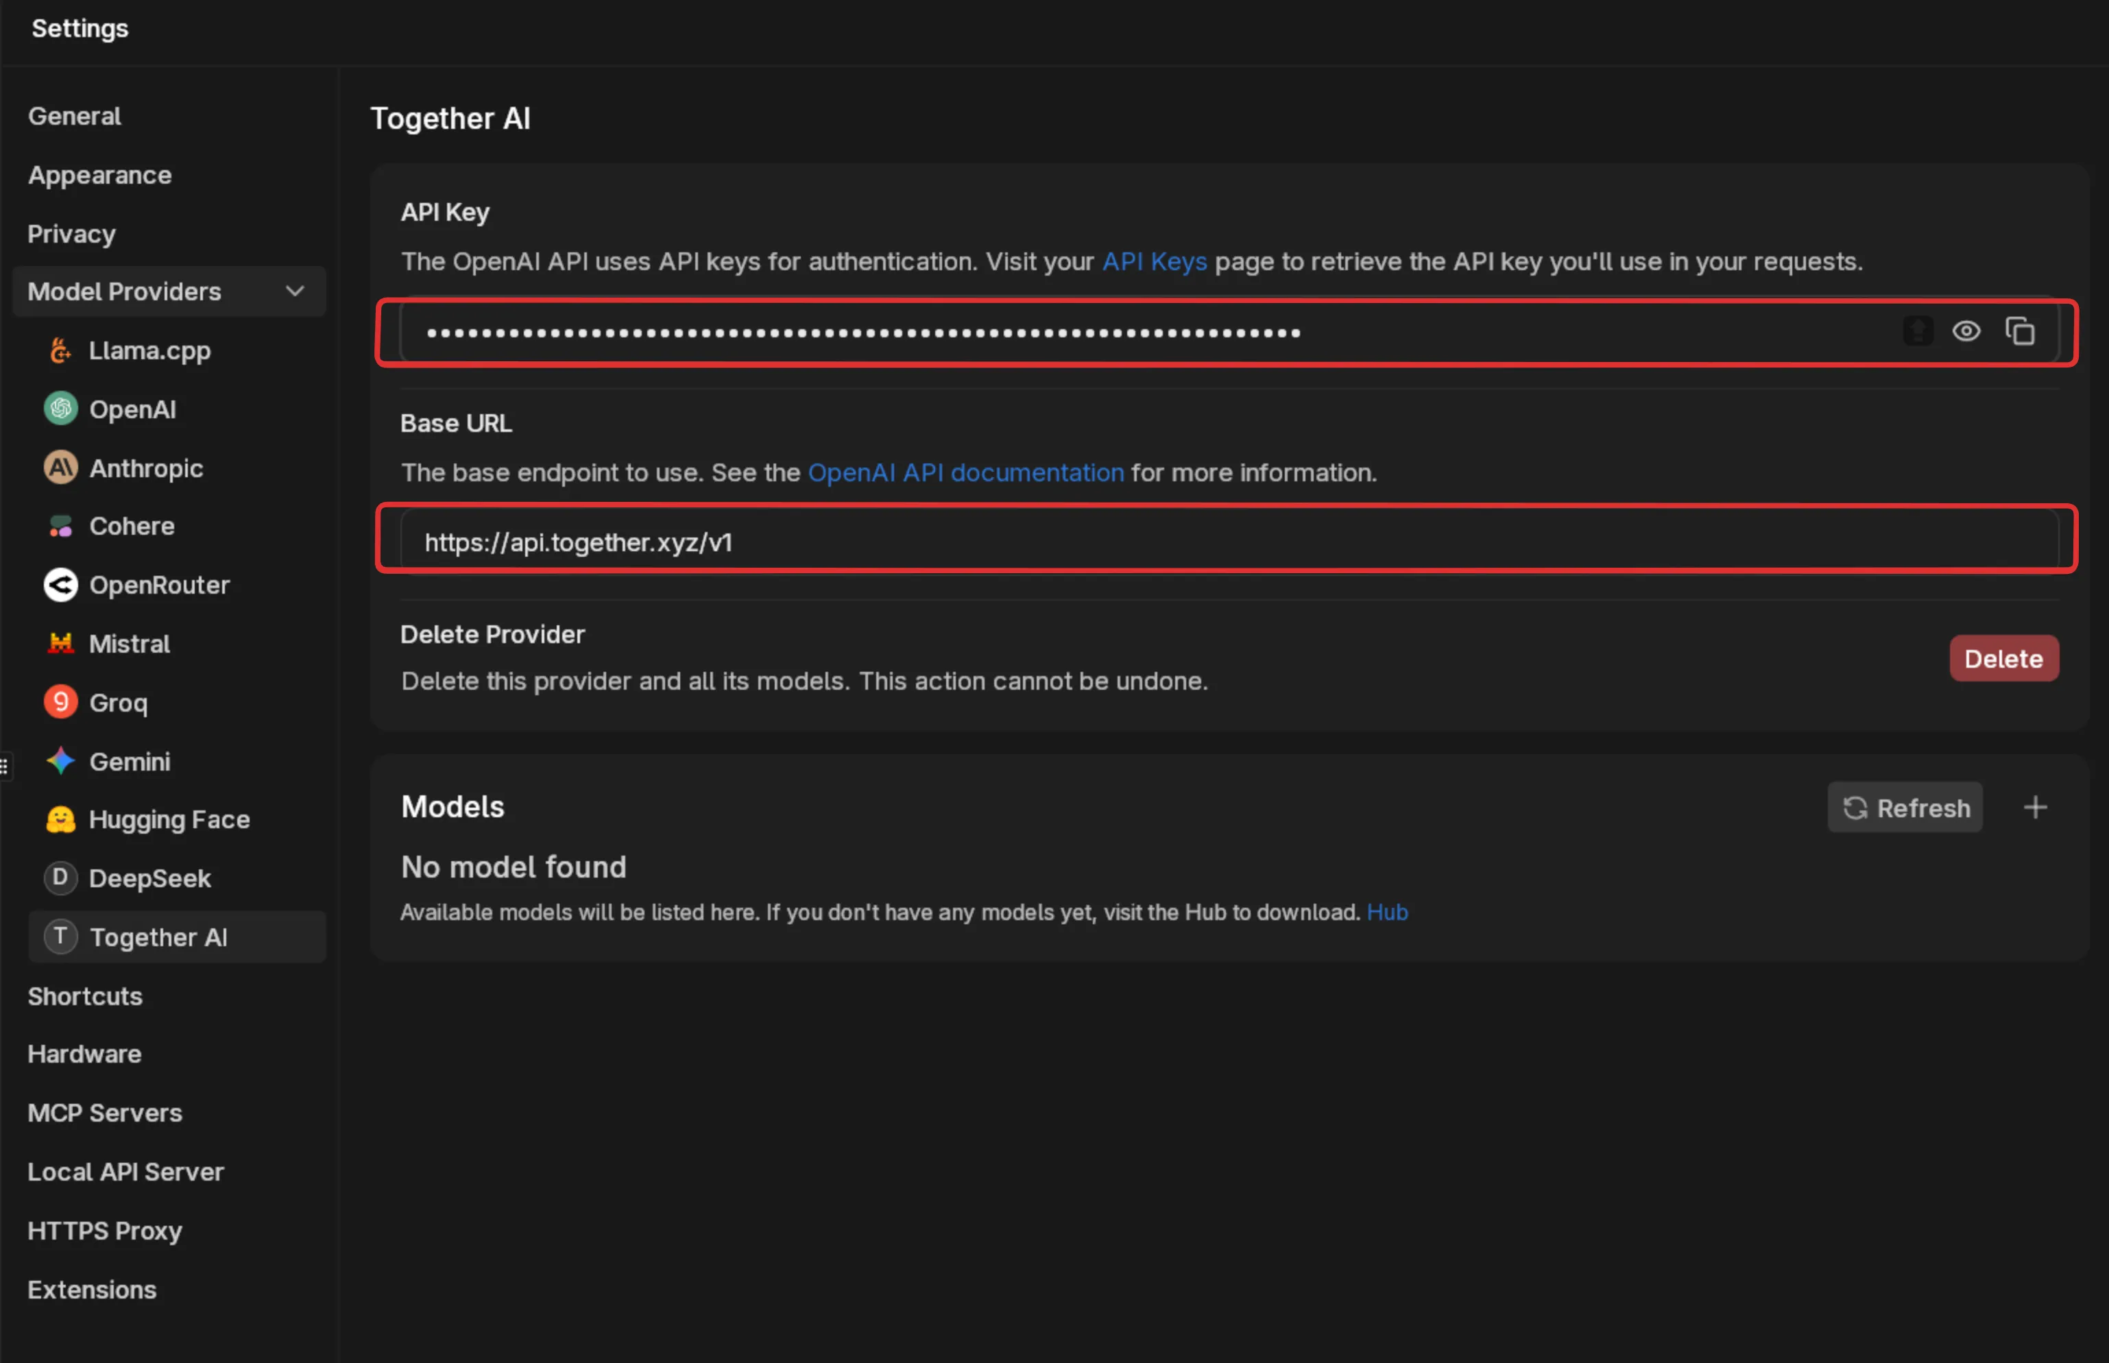Reveal the hidden API key with eye icon
2109x1363 pixels.
[x=1966, y=332]
